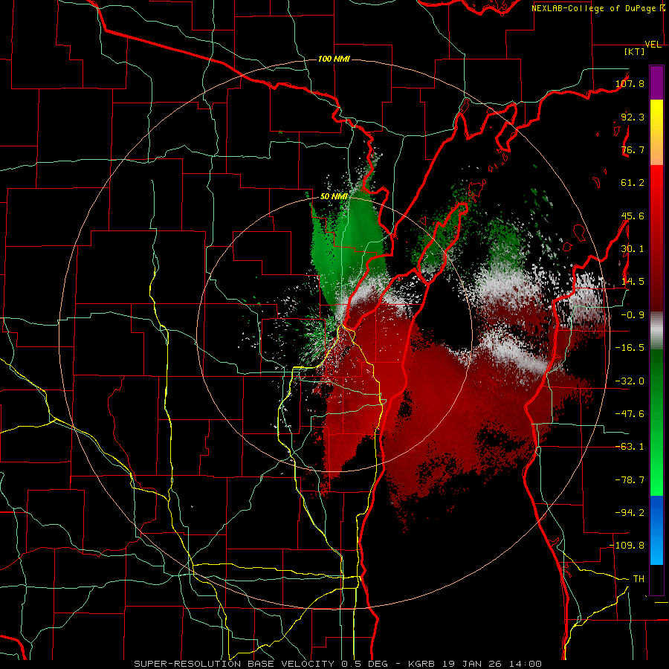Image resolution: width=669 pixels, height=669 pixels.
Task: Click the yellow segment of the color bar
Action: (656, 132)
